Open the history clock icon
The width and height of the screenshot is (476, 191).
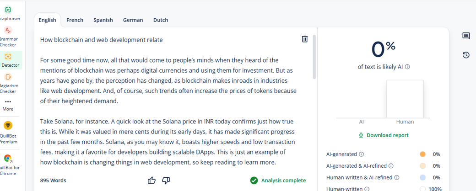(466, 55)
